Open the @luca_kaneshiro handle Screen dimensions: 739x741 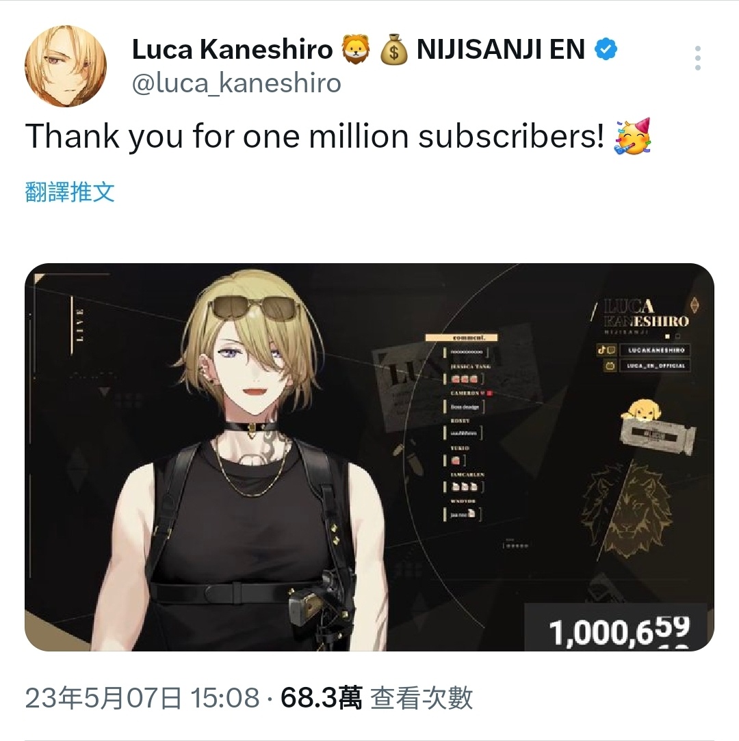click(x=237, y=83)
